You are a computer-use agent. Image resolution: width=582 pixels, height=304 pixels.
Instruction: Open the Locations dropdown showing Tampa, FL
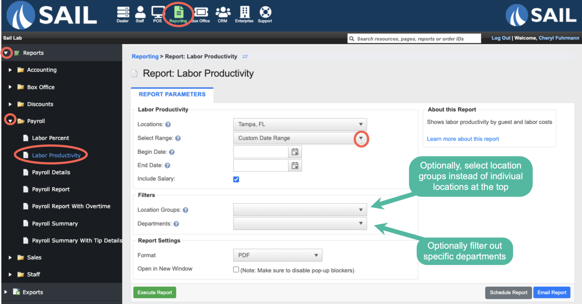[300, 124]
